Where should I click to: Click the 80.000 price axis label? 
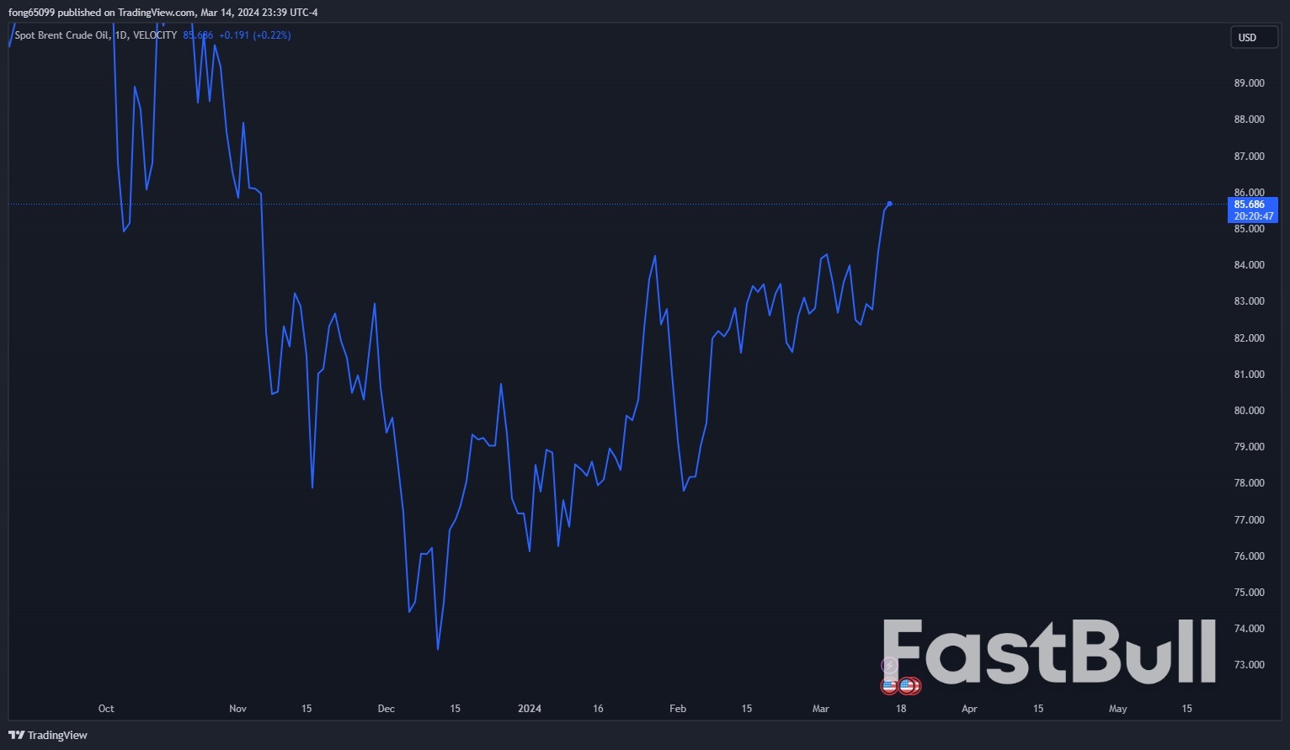pyautogui.click(x=1249, y=411)
